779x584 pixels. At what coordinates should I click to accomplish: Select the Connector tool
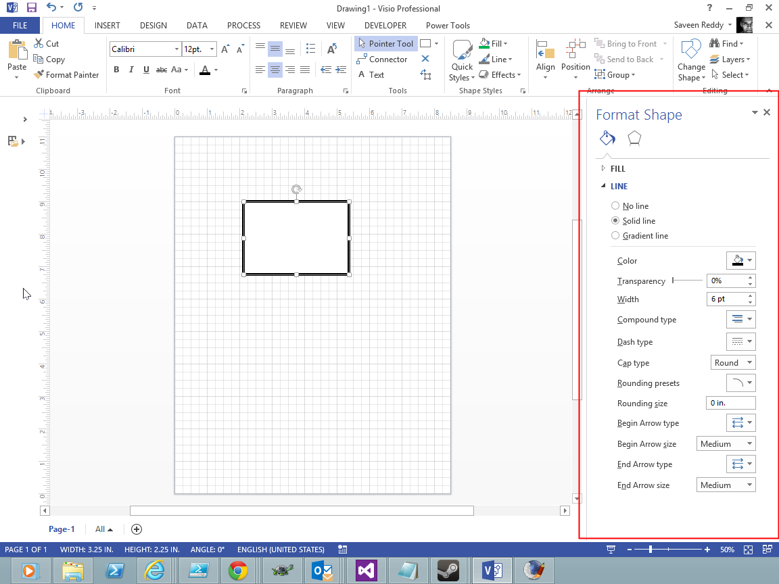click(x=382, y=59)
